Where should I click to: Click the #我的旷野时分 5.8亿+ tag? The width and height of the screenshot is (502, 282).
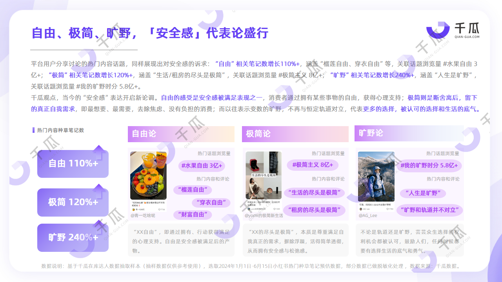(x=429, y=166)
